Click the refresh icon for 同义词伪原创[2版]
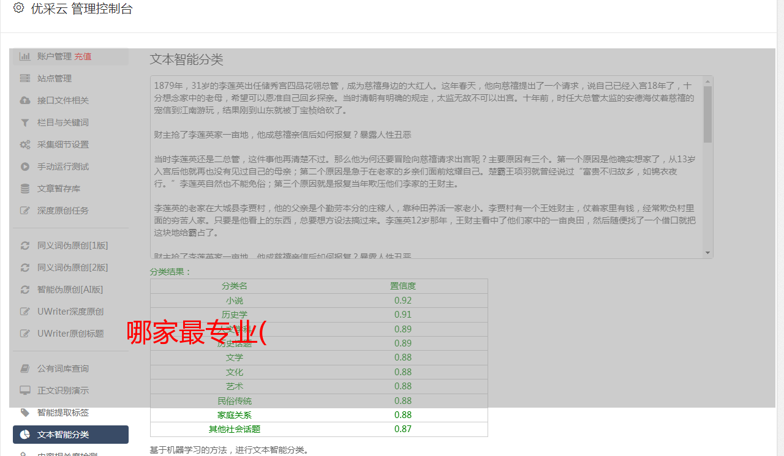This screenshot has width=784, height=456. click(x=25, y=267)
